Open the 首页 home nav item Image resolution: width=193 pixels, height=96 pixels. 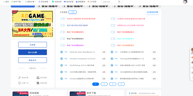point(7,2)
